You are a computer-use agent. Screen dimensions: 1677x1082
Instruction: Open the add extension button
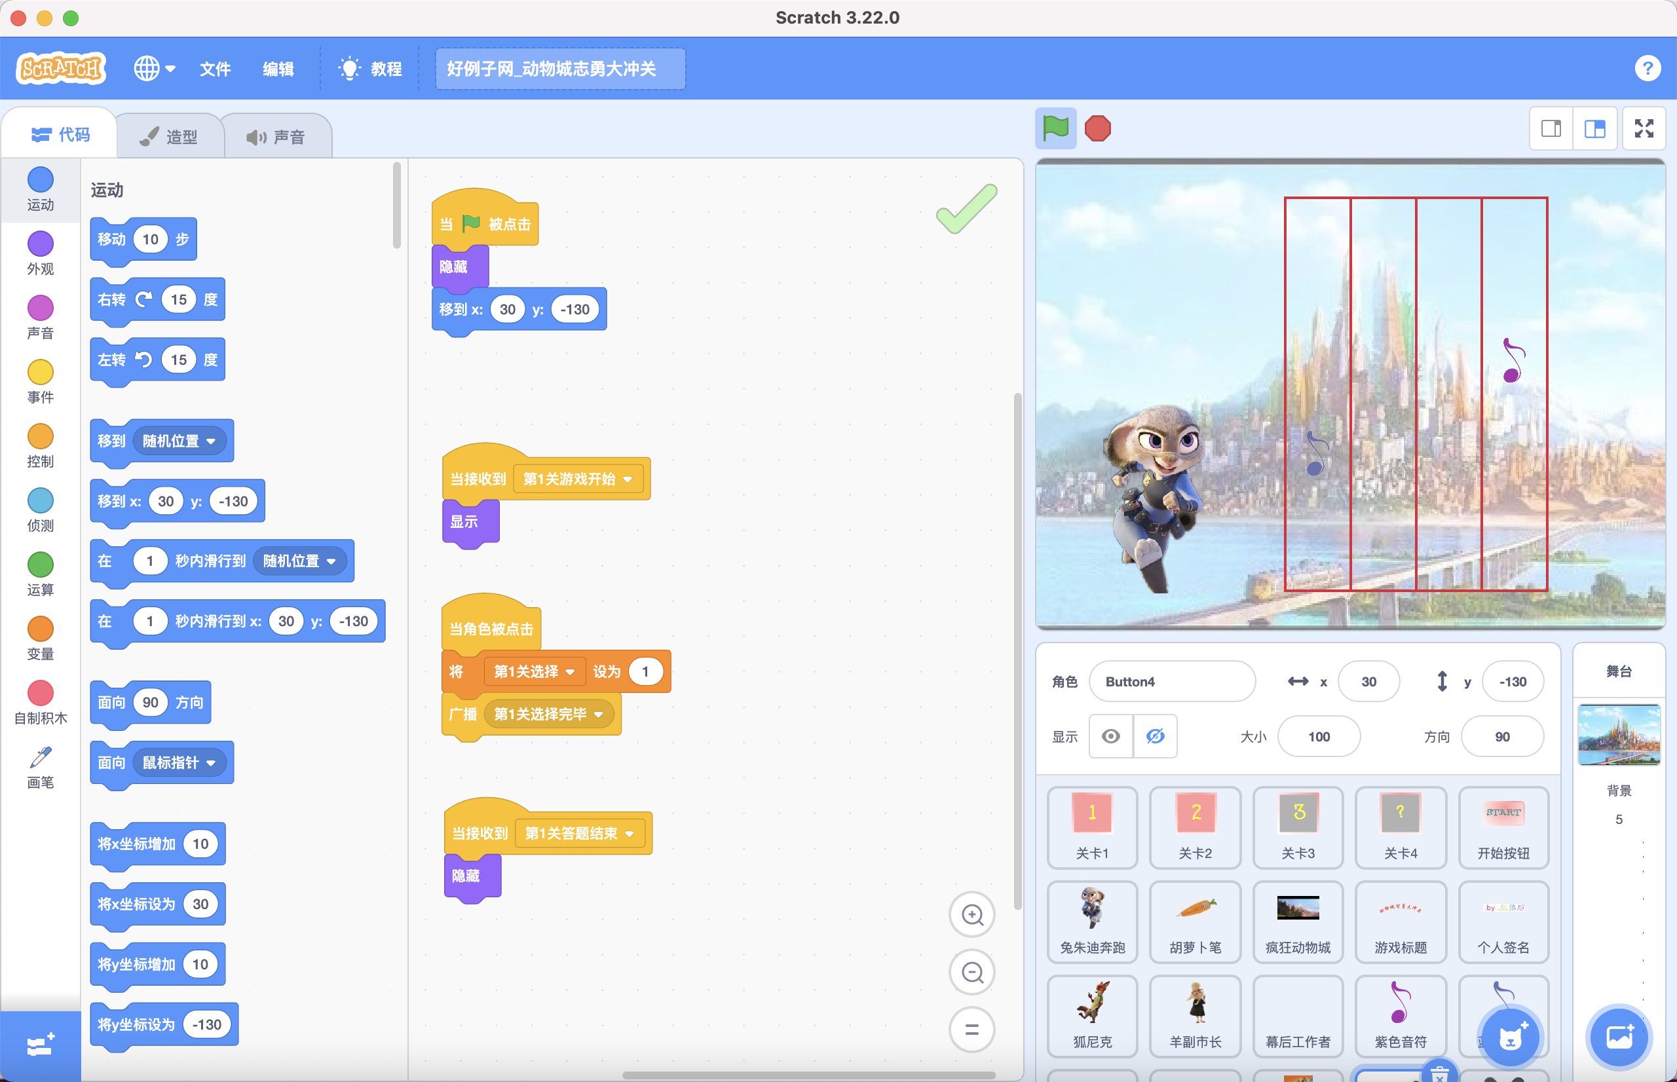click(x=40, y=1045)
